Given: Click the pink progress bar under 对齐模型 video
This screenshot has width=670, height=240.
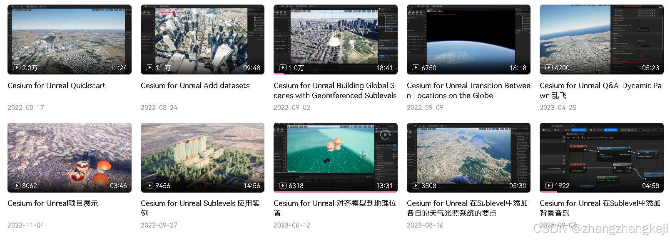Looking at the screenshot, I should [336, 192].
